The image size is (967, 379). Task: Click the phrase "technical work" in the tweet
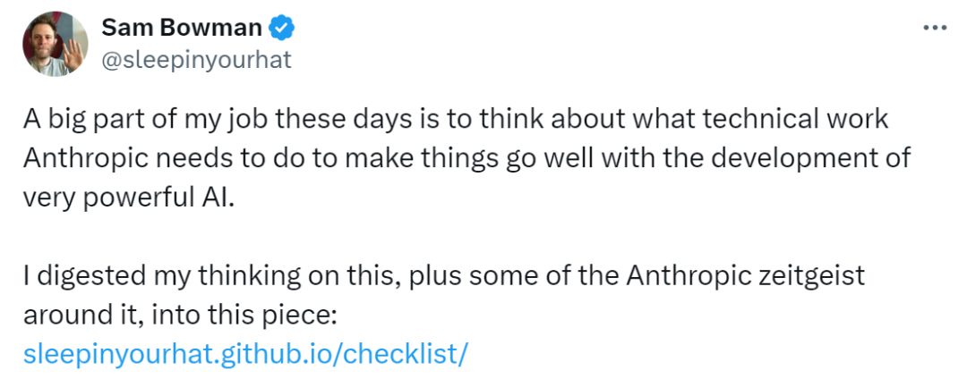[x=798, y=121]
